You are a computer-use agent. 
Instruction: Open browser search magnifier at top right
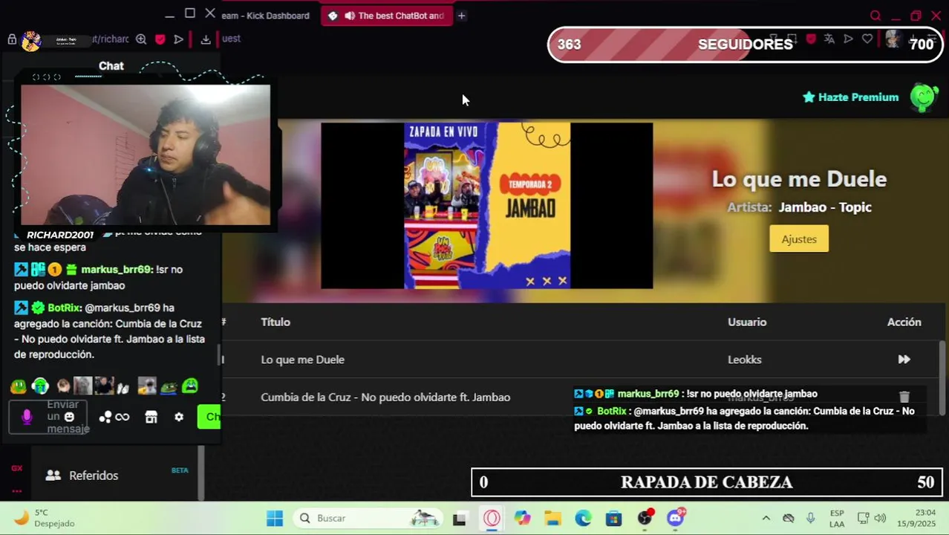[875, 16]
